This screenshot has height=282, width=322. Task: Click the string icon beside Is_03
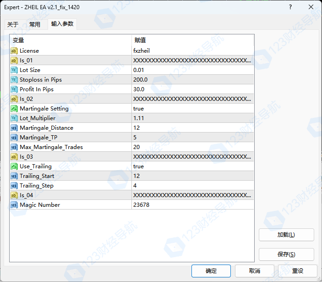click(x=14, y=157)
